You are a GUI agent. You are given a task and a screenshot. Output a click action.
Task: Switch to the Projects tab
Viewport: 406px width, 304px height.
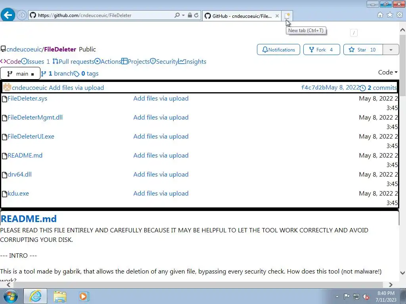136,61
